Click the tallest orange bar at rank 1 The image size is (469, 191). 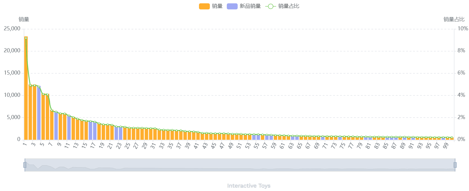tap(26, 87)
